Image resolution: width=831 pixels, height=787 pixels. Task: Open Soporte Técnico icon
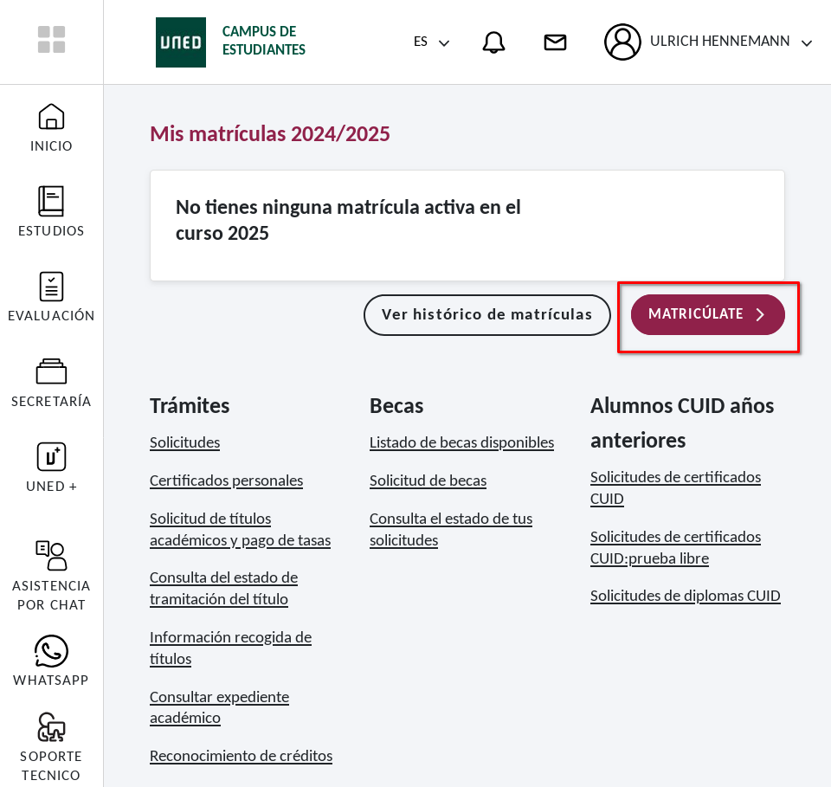[x=51, y=727]
